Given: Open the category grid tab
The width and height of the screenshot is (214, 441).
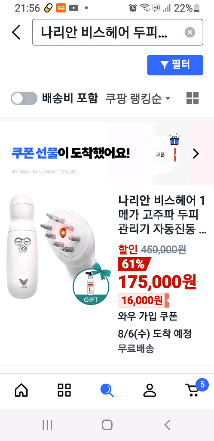Looking at the screenshot, I should coord(64,390).
